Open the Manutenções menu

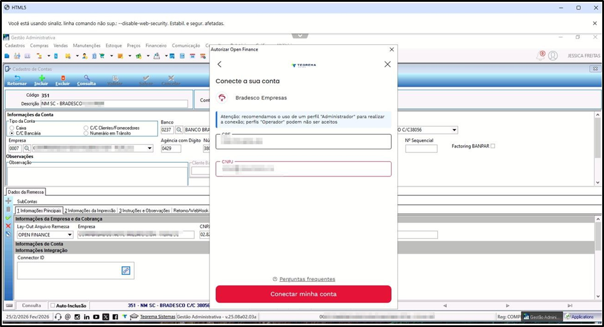pyautogui.click(x=87, y=45)
